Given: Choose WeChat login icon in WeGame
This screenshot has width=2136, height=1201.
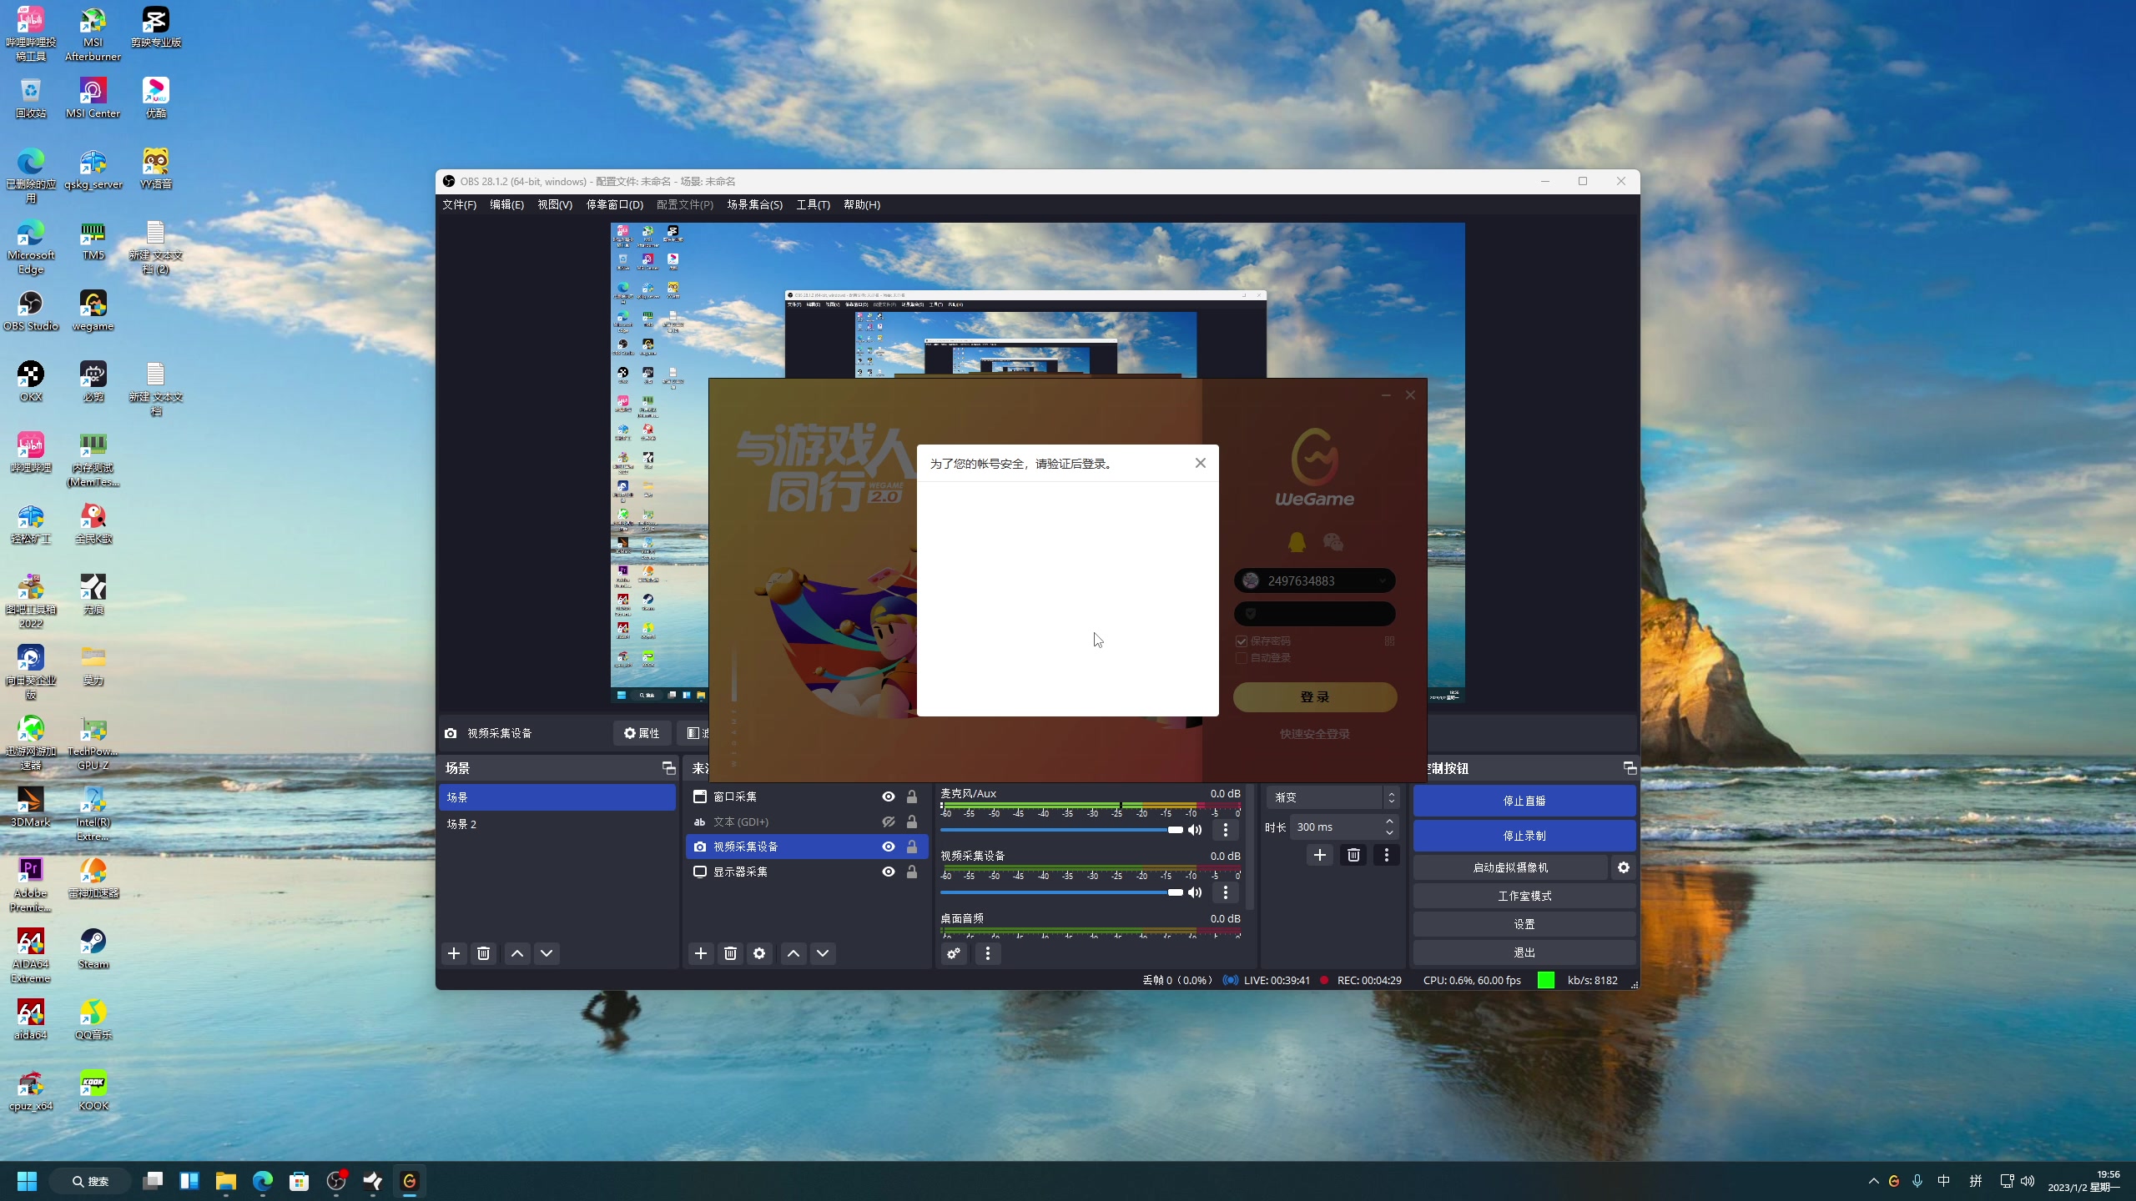Looking at the screenshot, I should coord(1333,542).
